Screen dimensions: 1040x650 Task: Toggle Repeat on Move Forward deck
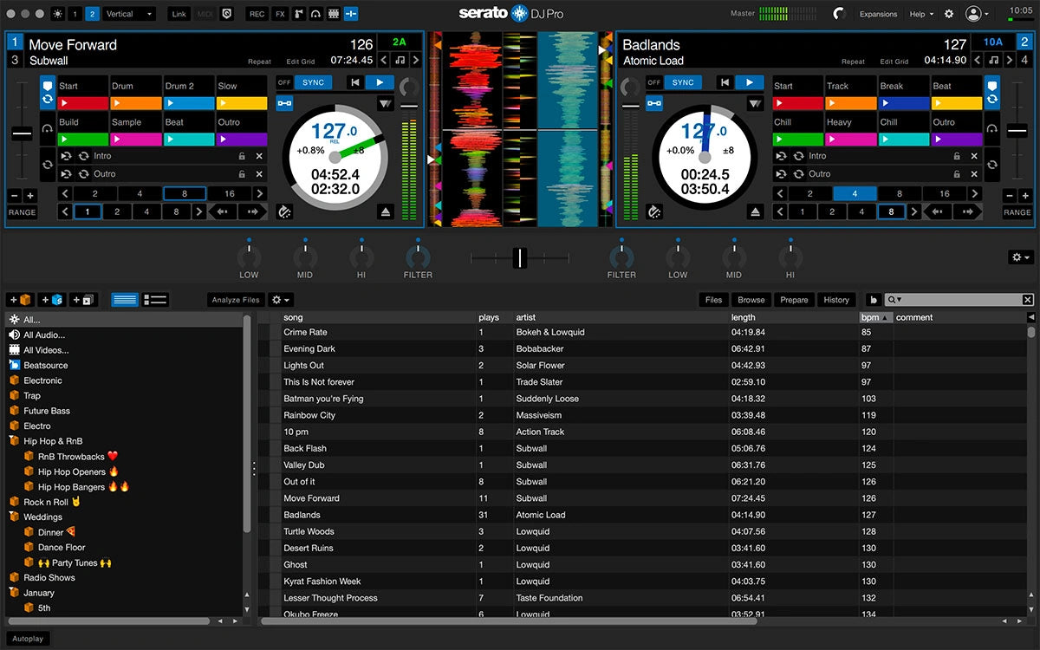(x=259, y=62)
